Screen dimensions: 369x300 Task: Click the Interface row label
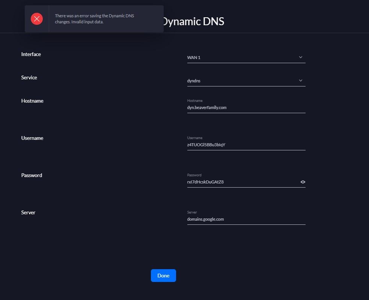(x=31, y=54)
